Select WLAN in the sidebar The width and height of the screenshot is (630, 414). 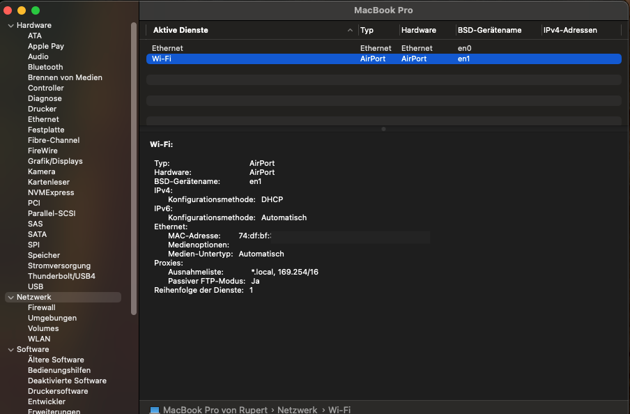tap(39, 339)
